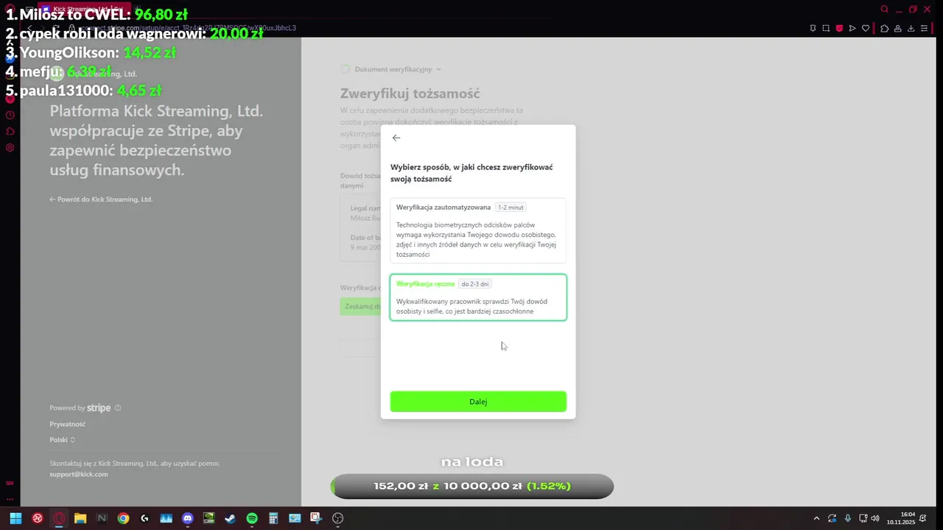The image size is (943, 530).
Task: Select the Weryfikacja zautomatyzowana option card
Action: point(478,230)
